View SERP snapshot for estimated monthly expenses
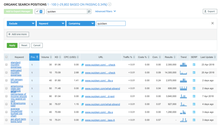Viewport: 221px width, 125px height. pos(194,73)
